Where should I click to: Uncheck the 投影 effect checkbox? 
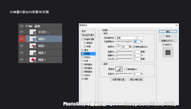tap(83, 79)
